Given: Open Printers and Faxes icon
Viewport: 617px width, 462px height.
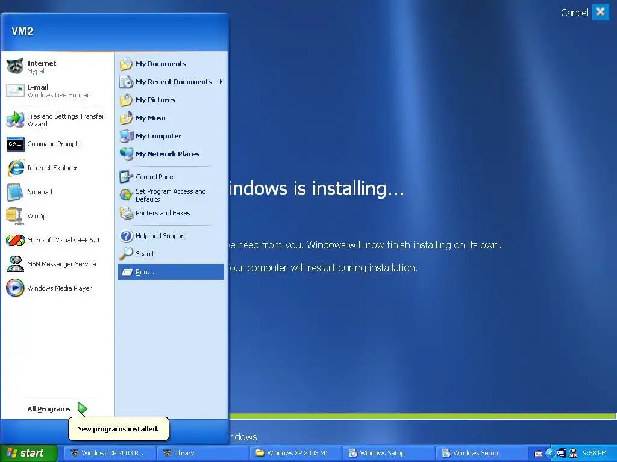Looking at the screenshot, I should pos(127,213).
